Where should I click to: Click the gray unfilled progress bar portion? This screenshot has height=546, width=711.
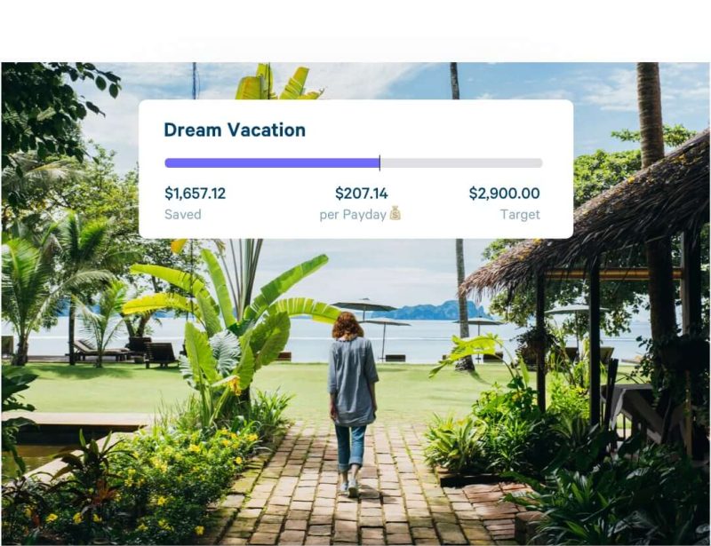coord(461,163)
